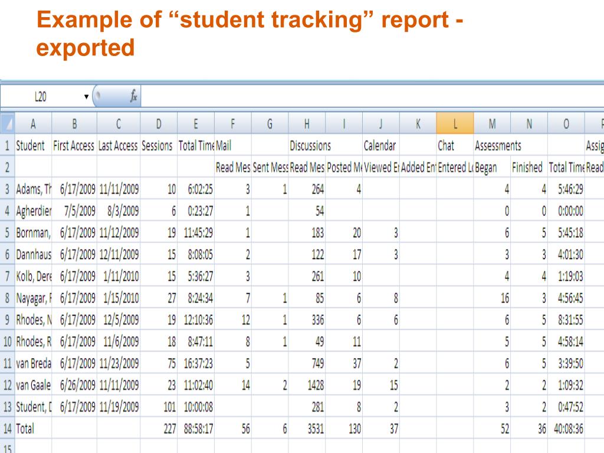604x453 pixels.
Task: Select column K header
Action: coord(418,124)
